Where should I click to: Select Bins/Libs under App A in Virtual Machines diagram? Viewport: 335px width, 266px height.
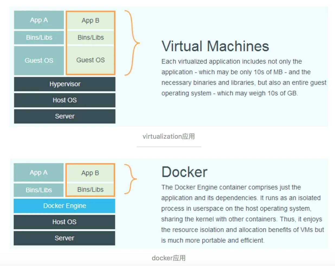point(39,37)
